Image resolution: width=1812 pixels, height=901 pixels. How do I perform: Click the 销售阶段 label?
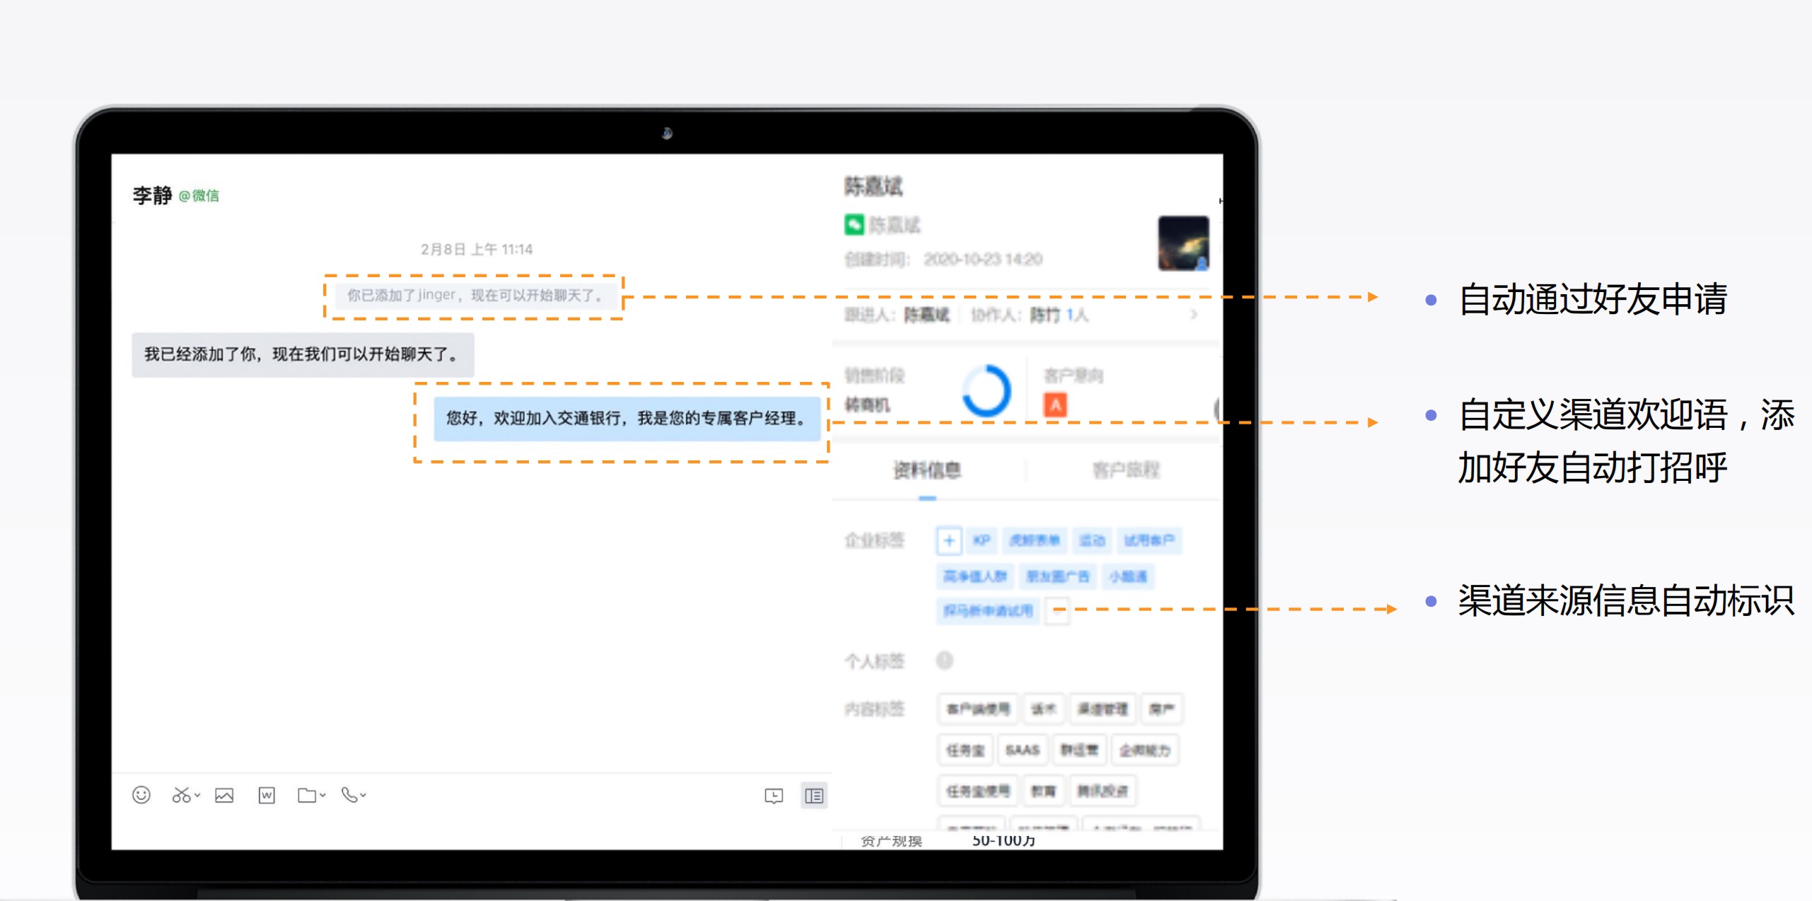click(874, 375)
